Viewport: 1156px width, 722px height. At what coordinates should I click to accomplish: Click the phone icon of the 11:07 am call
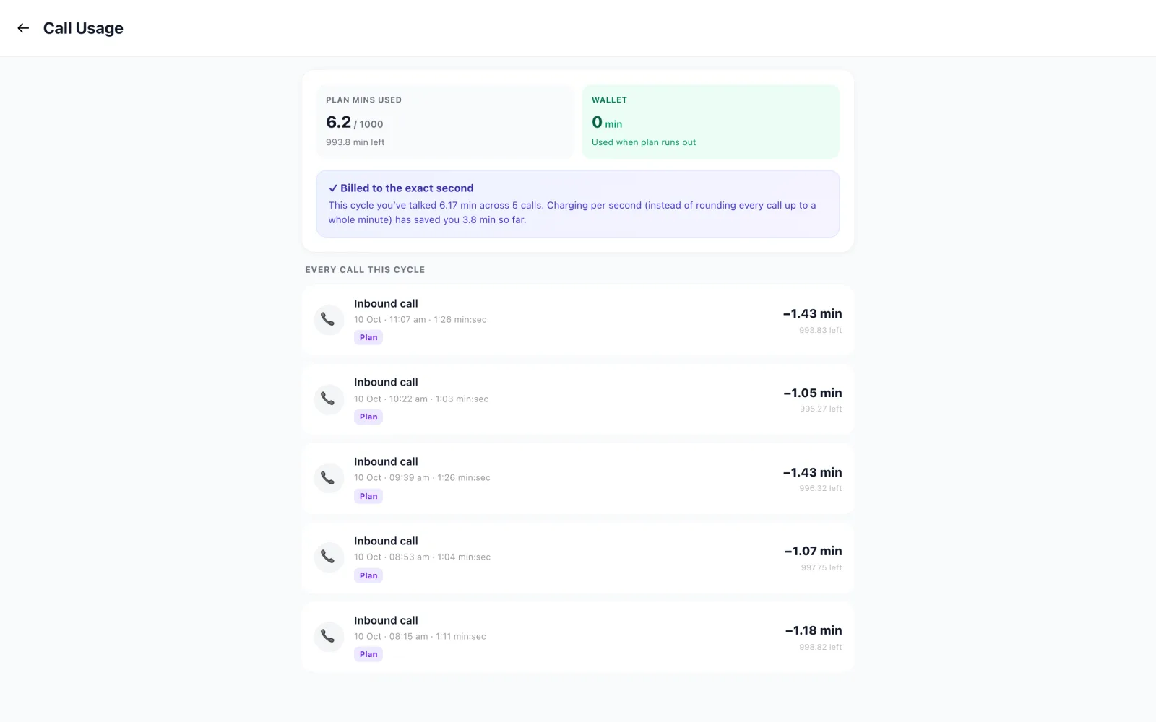tap(328, 319)
